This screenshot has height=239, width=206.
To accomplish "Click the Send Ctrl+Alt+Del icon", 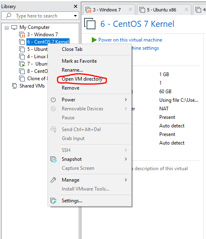I will point(53,129).
